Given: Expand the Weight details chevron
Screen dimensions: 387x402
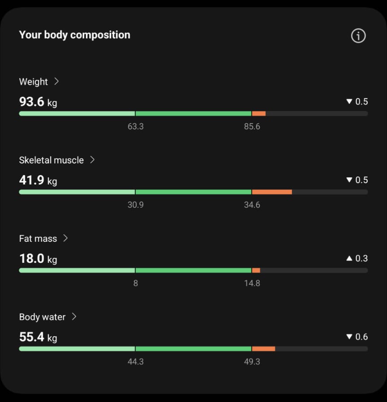Looking at the screenshot, I should (56, 81).
